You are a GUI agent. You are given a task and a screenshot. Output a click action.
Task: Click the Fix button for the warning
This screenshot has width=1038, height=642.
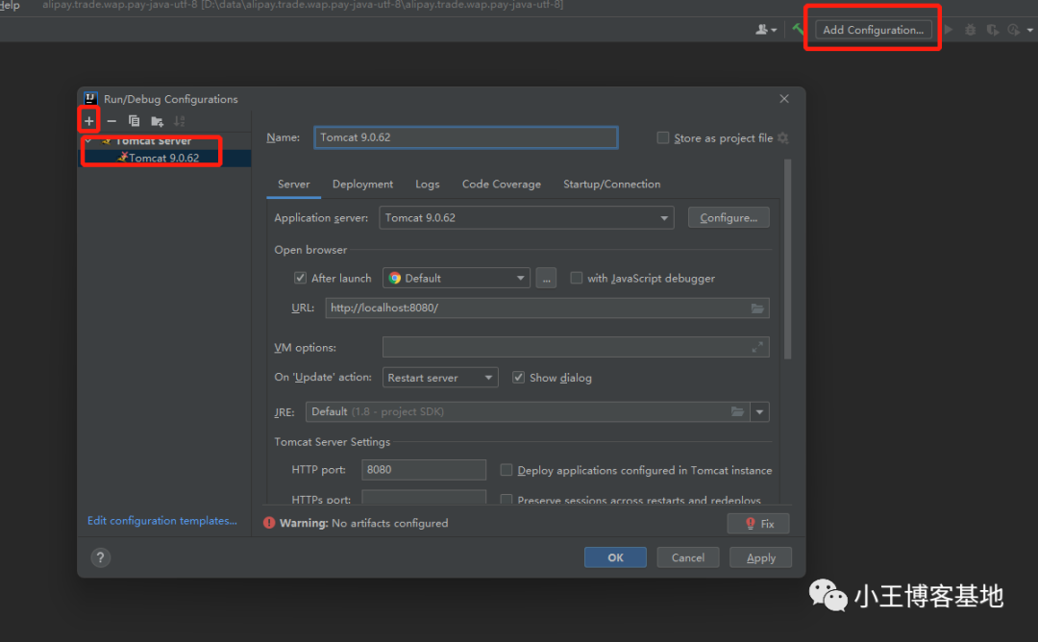758,524
